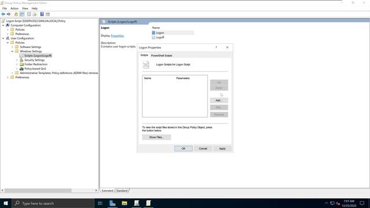Click the Properties toolbar icon
Screen dimensions: 370x208
pos(29,14)
